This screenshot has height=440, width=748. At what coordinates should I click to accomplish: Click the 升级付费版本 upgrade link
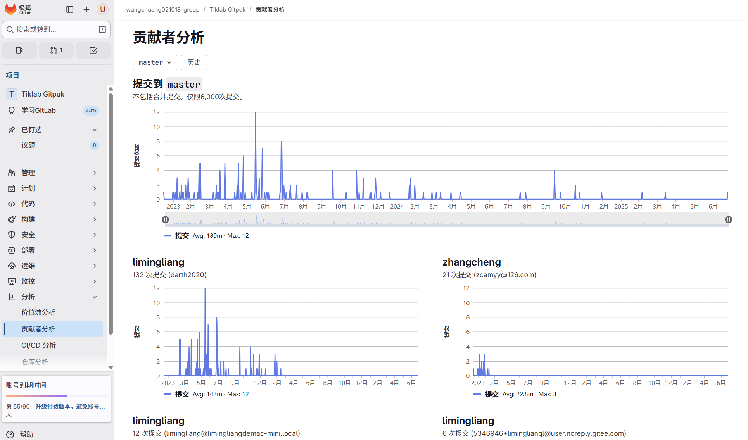[70, 406]
